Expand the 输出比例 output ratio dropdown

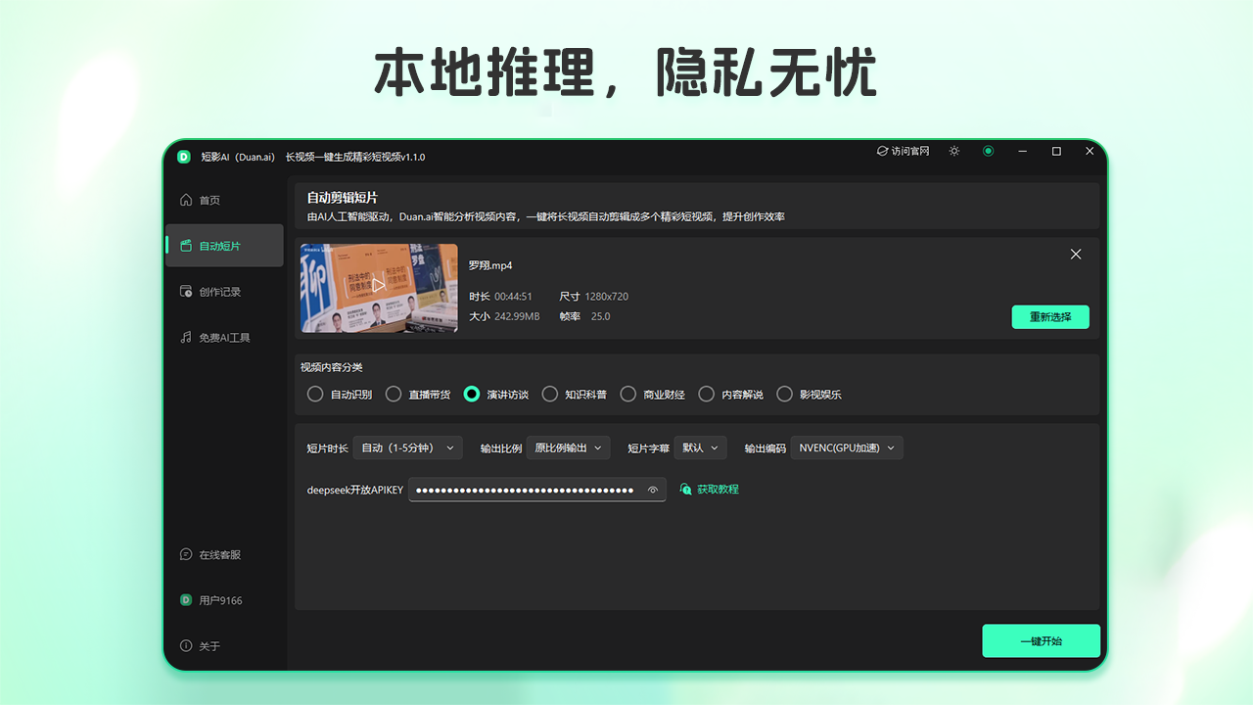click(x=568, y=447)
